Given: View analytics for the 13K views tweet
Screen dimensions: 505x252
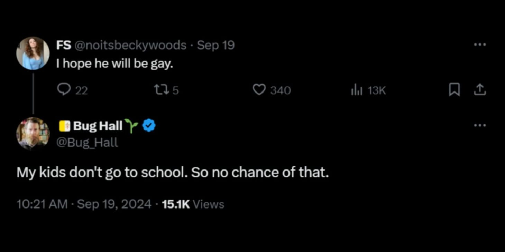Looking at the screenshot, I should click(x=357, y=90).
